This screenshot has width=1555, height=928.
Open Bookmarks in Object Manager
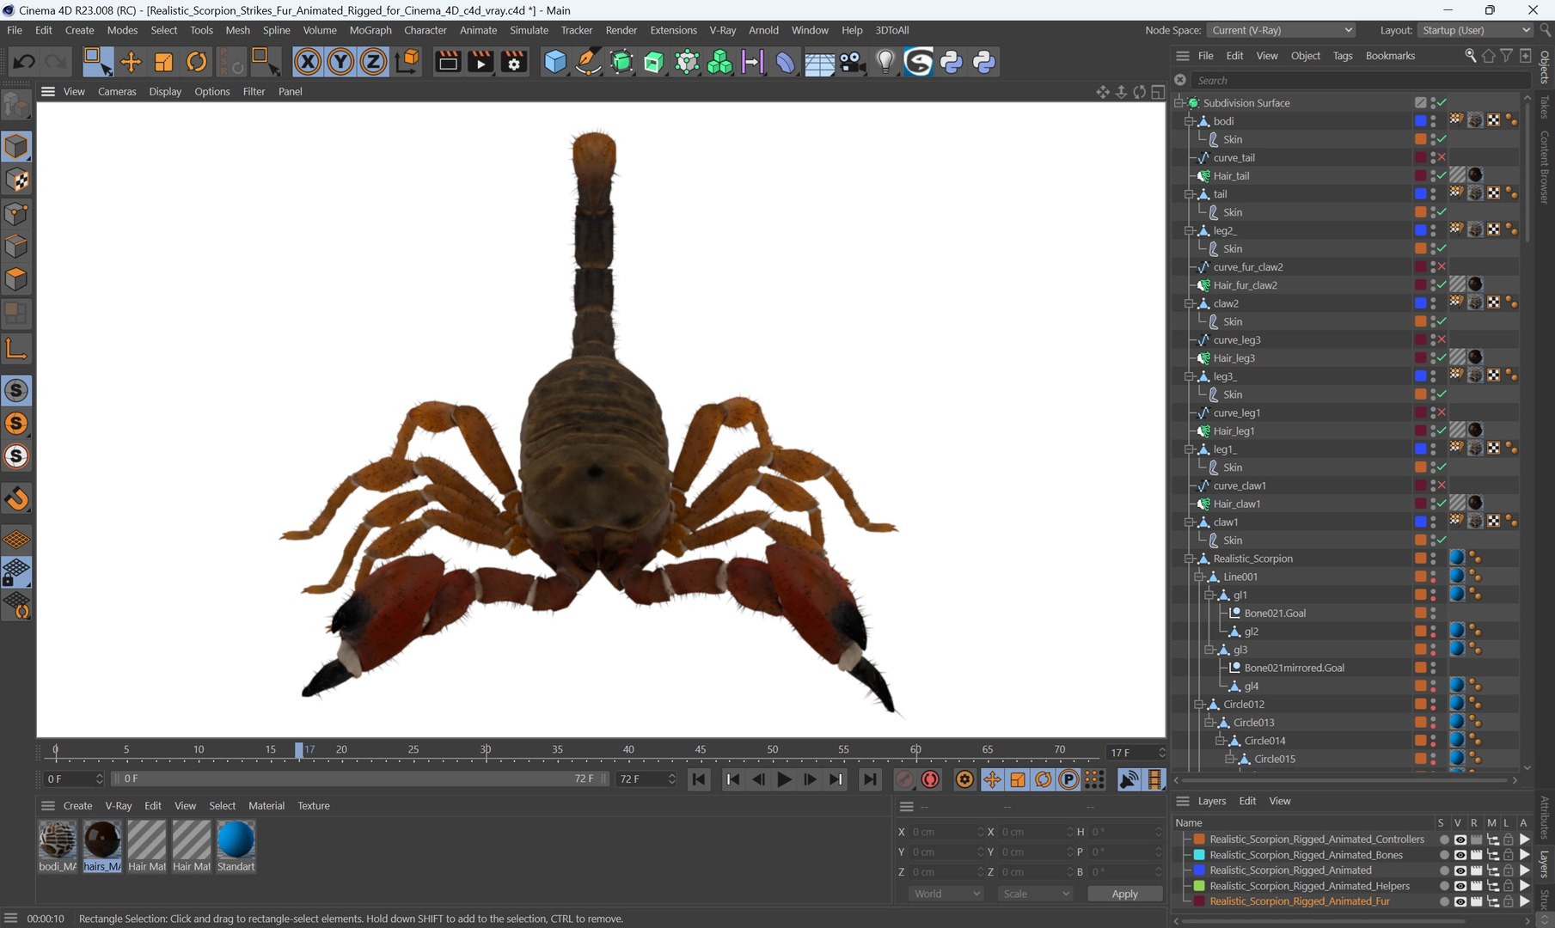(1390, 56)
